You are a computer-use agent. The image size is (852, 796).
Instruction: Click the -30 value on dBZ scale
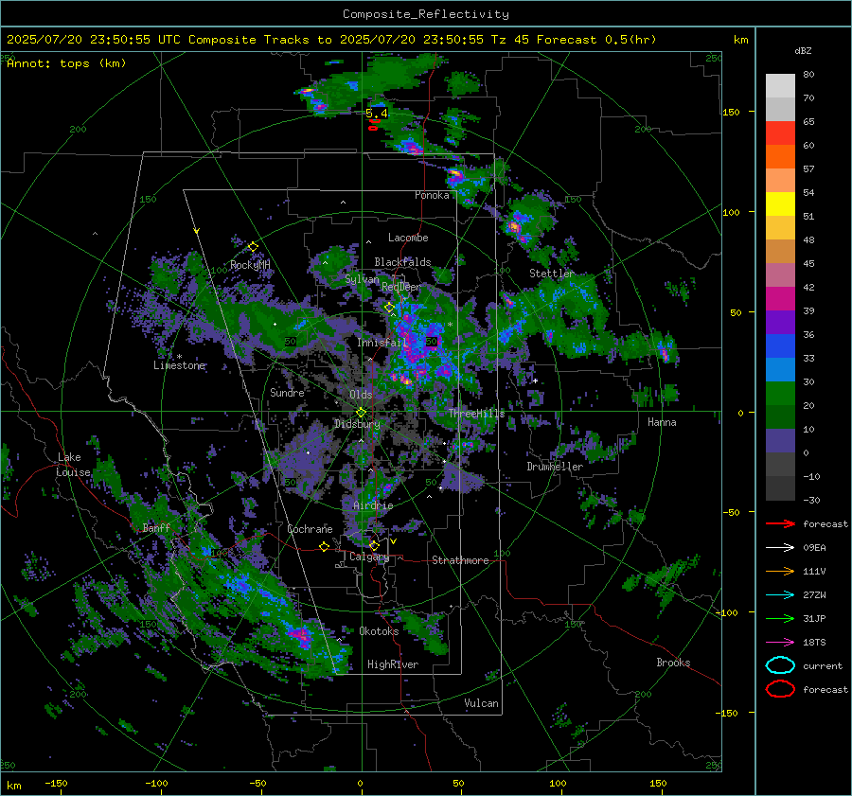[x=811, y=501]
